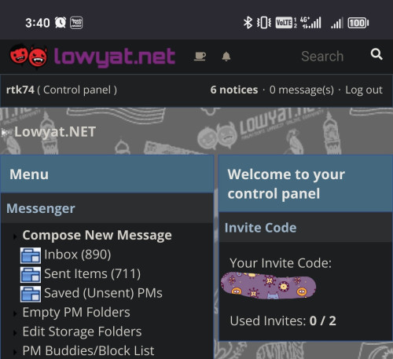Click the Your Invite Code label

click(x=281, y=263)
